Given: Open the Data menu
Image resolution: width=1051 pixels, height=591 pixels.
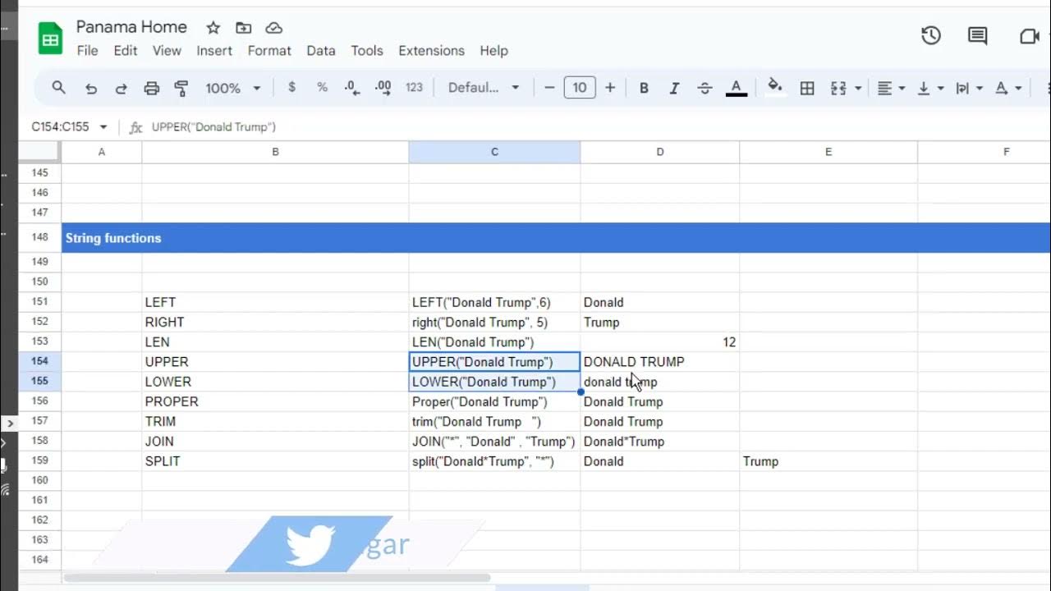Looking at the screenshot, I should tap(321, 51).
